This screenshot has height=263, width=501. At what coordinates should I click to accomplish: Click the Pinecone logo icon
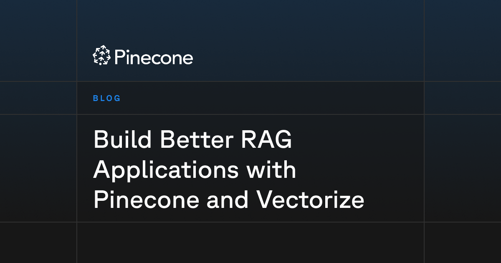101,55
